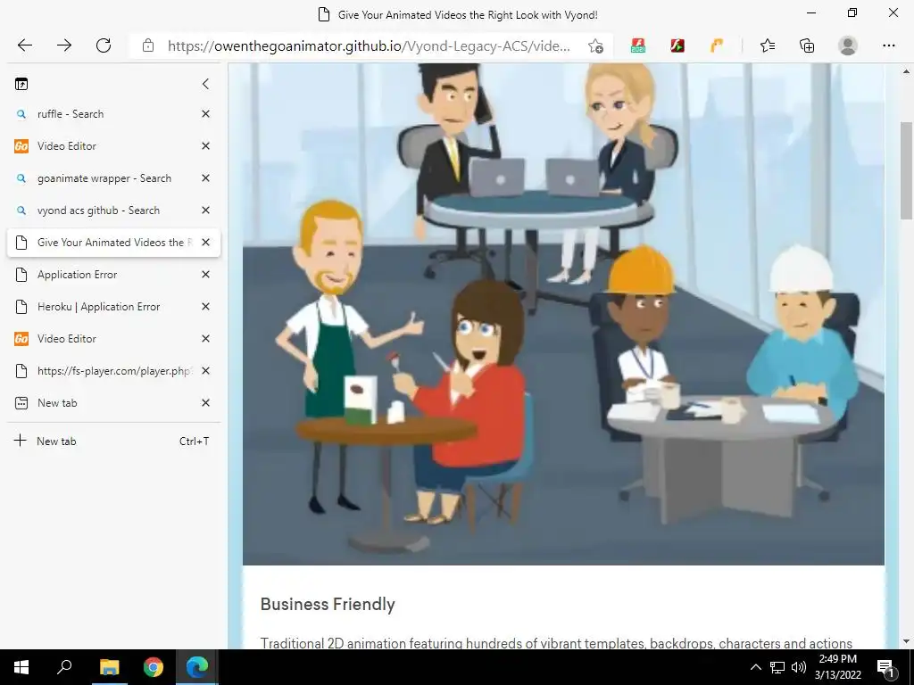The image size is (914, 685).
Task: Open network status tray icon
Action: click(777, 667)
